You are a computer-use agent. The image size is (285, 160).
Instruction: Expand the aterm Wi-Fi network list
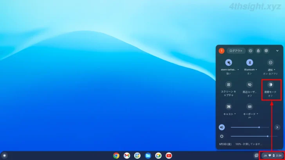click(x=230, y=70)
